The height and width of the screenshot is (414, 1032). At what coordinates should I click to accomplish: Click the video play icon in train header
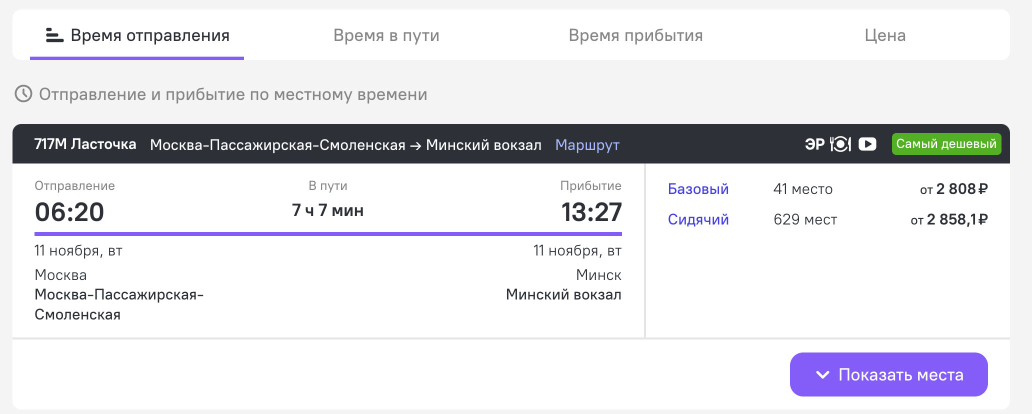tap(867, 144)
